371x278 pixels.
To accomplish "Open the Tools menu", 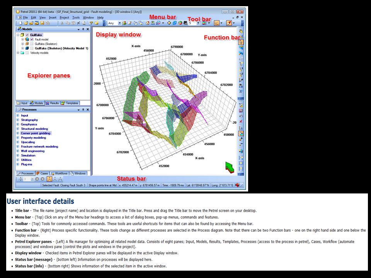I will 76,17.
